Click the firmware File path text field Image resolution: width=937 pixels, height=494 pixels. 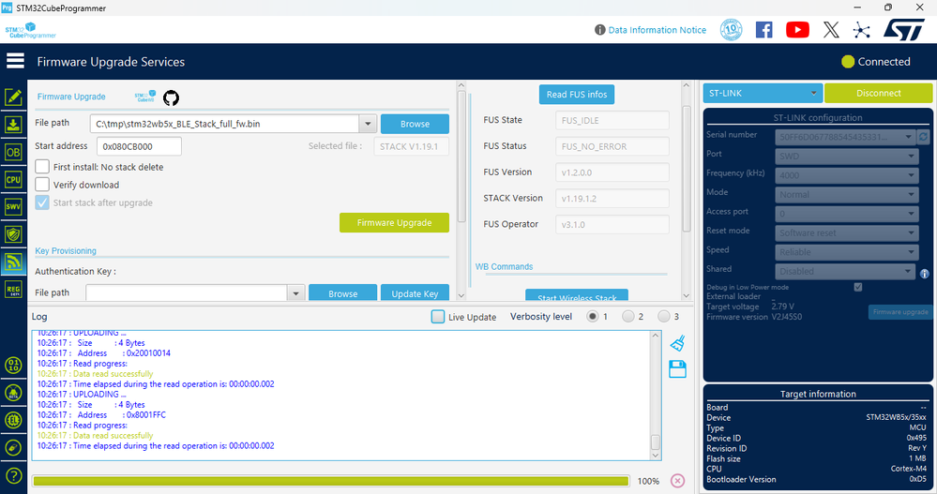point(225,124)
